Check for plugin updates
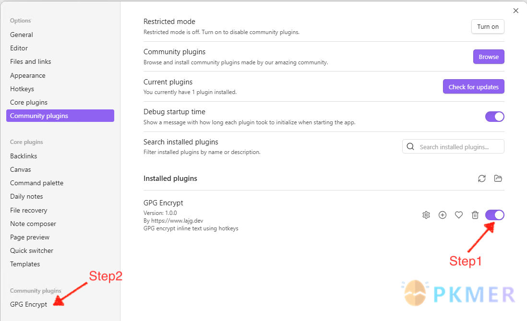The width and height of the screenshot is (527, 321). (x=473, y=87)
